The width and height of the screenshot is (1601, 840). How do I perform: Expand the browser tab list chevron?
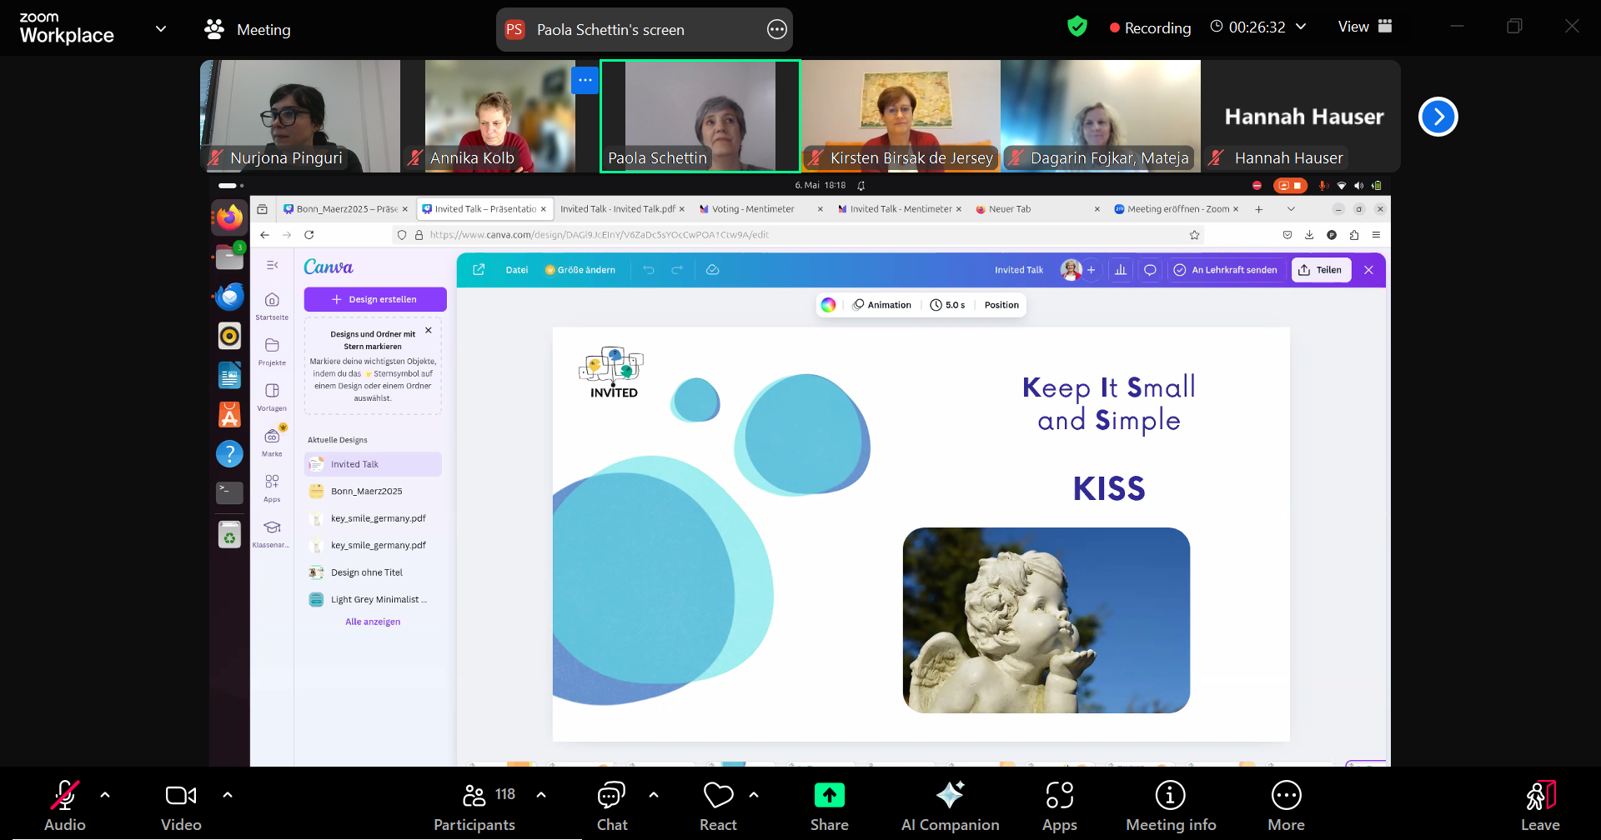tap(1291, 209)
